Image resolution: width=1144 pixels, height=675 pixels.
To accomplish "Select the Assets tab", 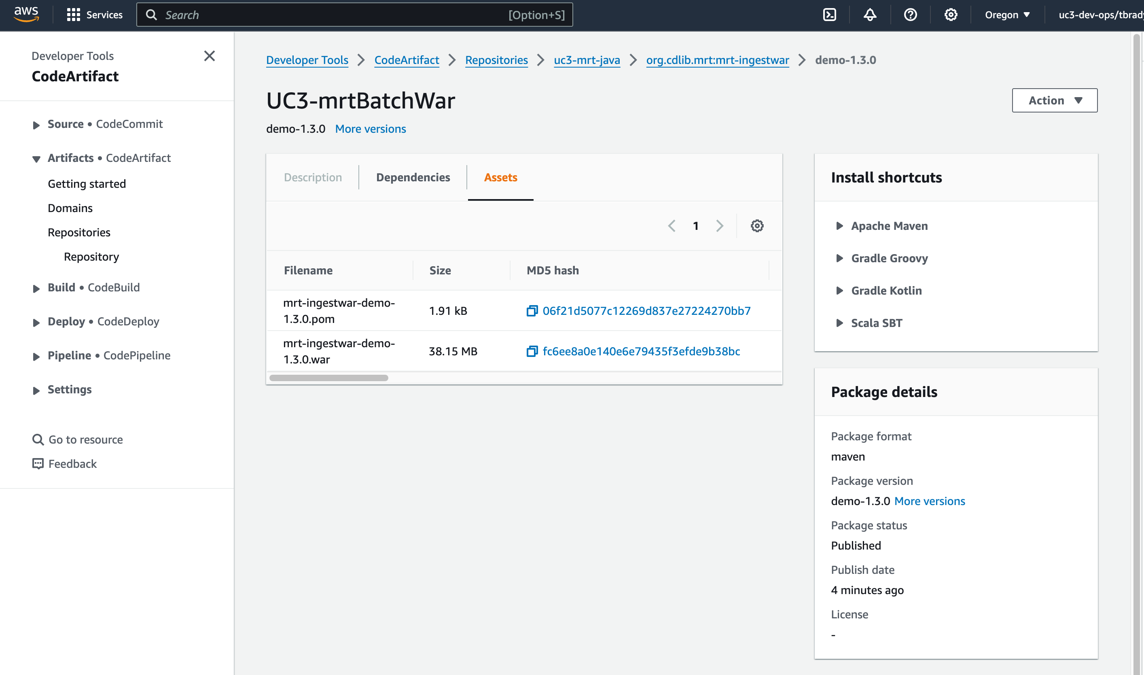I will click(500, 177).
